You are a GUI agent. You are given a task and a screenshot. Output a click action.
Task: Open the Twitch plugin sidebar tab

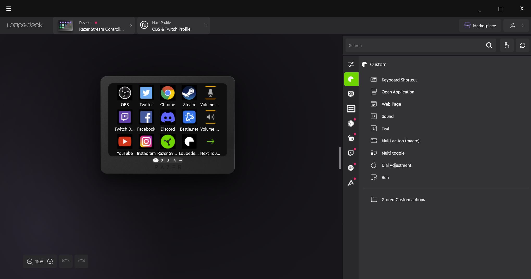click(x=351, y=153)
